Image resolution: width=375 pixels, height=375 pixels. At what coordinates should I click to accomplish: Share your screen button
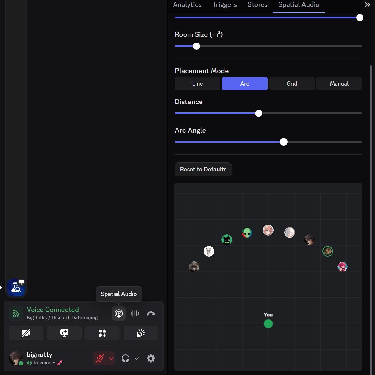[x=64, y=333]
